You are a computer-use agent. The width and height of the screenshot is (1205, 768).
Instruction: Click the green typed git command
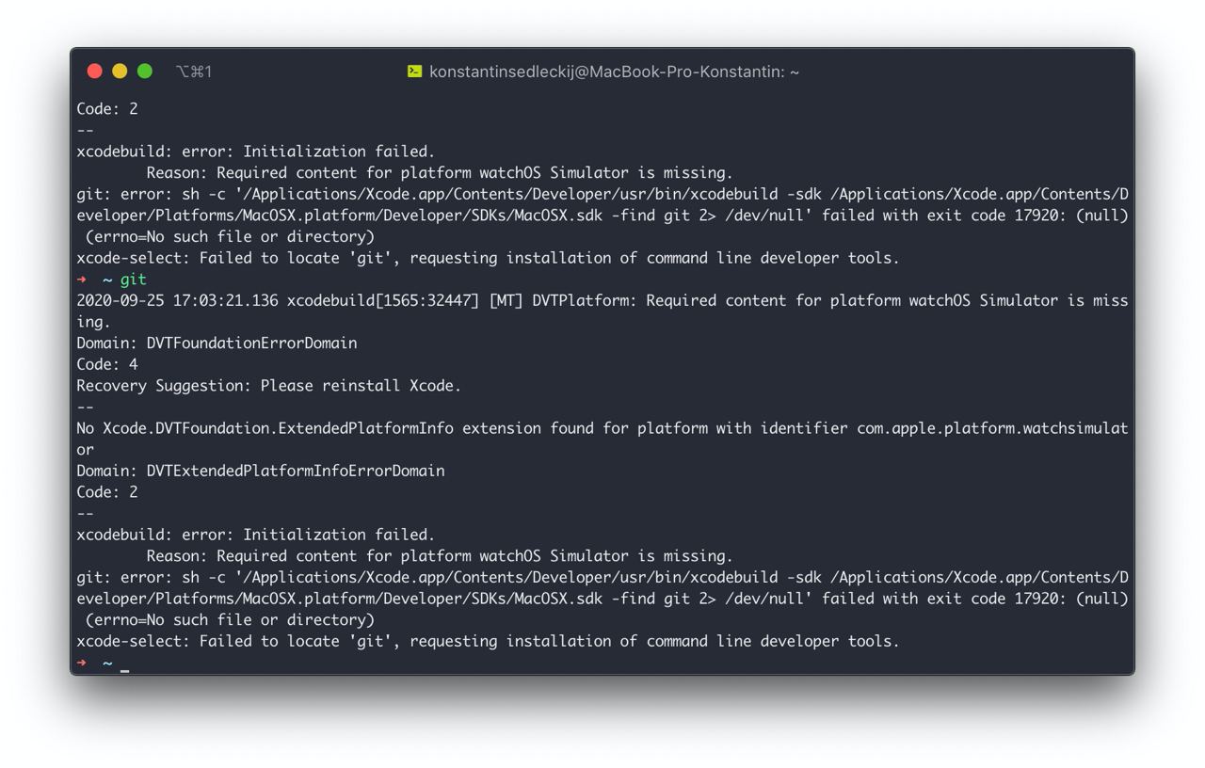[x=134, y=280]
